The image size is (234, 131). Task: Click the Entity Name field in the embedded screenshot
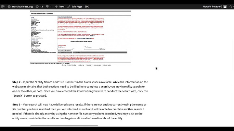click(x=65, y=49)
